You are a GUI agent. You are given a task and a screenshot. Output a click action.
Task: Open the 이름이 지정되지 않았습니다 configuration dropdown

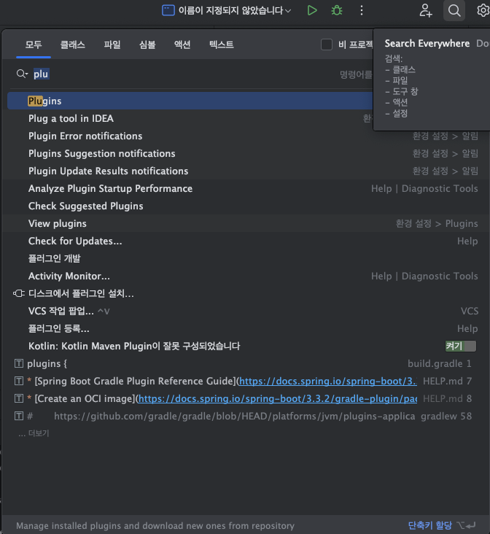tap(227, 10)
